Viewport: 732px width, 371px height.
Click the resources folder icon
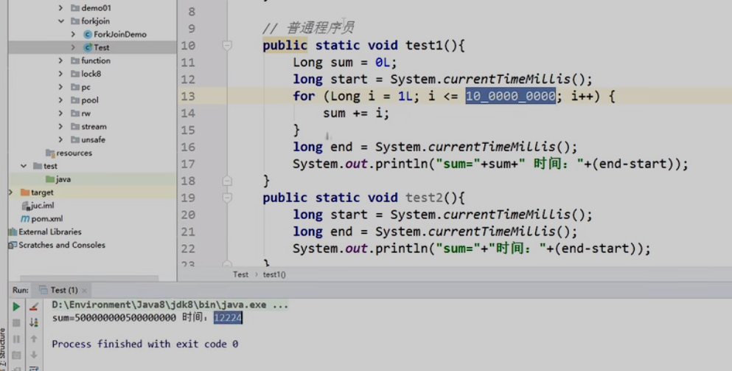50,153
